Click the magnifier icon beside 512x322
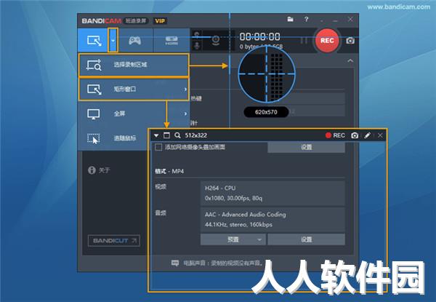The width and height of the screenshot is (436, 302). tap(177, 135)
